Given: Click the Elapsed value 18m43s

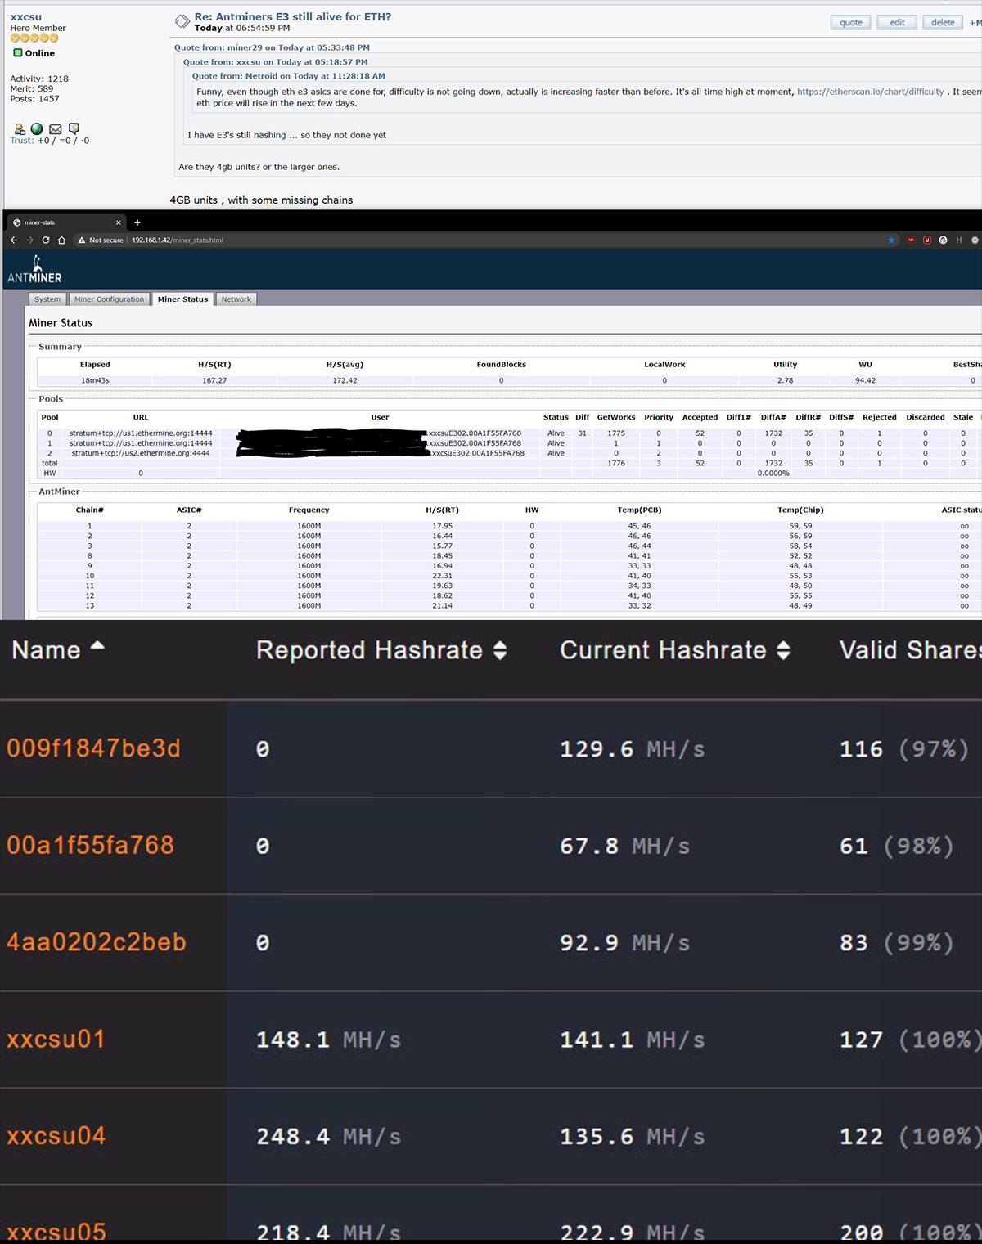Looking at the screenshot, I should click(x=95, y=380).
